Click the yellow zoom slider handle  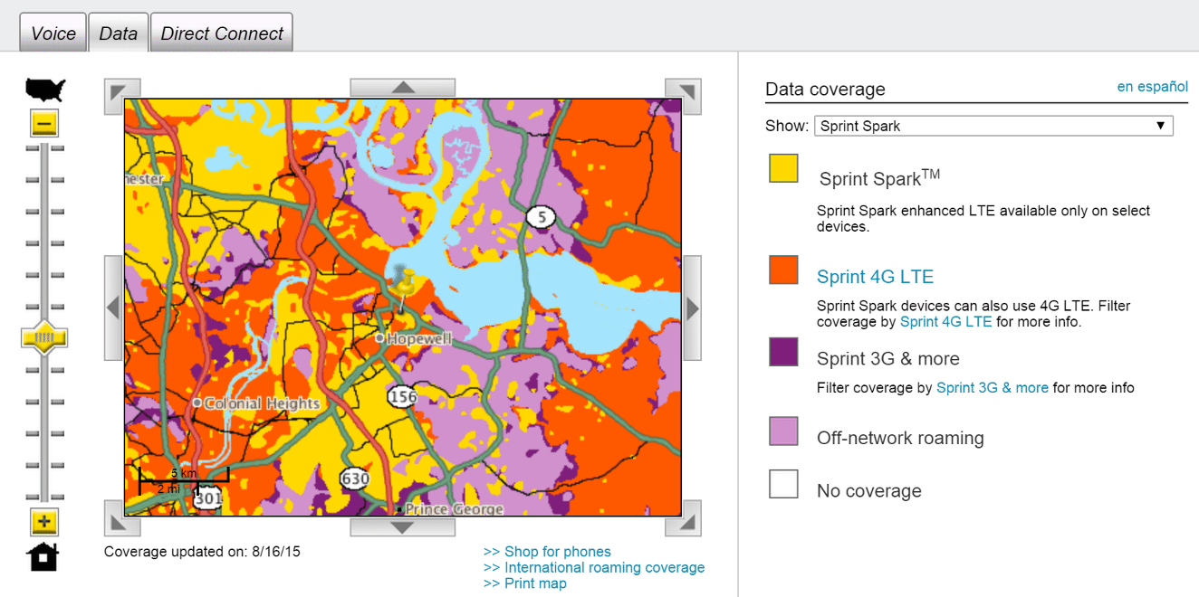[44, 338]
